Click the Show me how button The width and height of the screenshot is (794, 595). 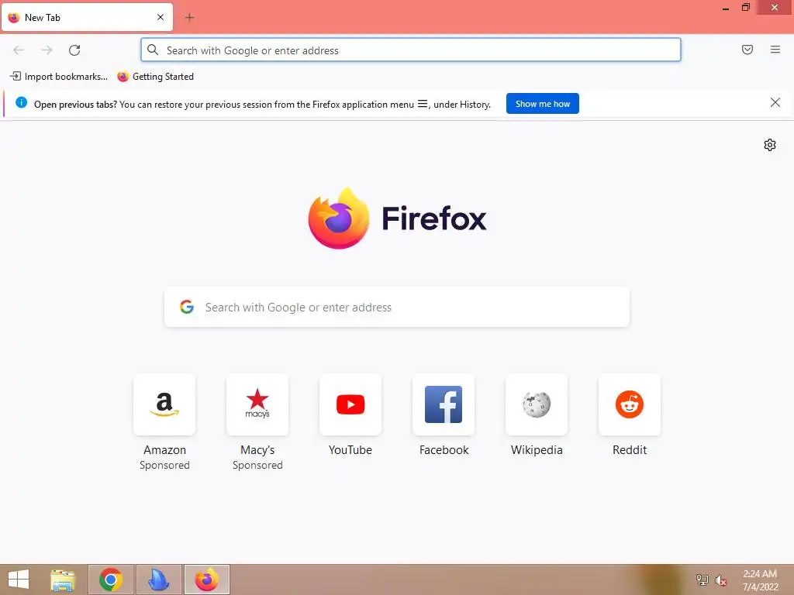[542, 104]
